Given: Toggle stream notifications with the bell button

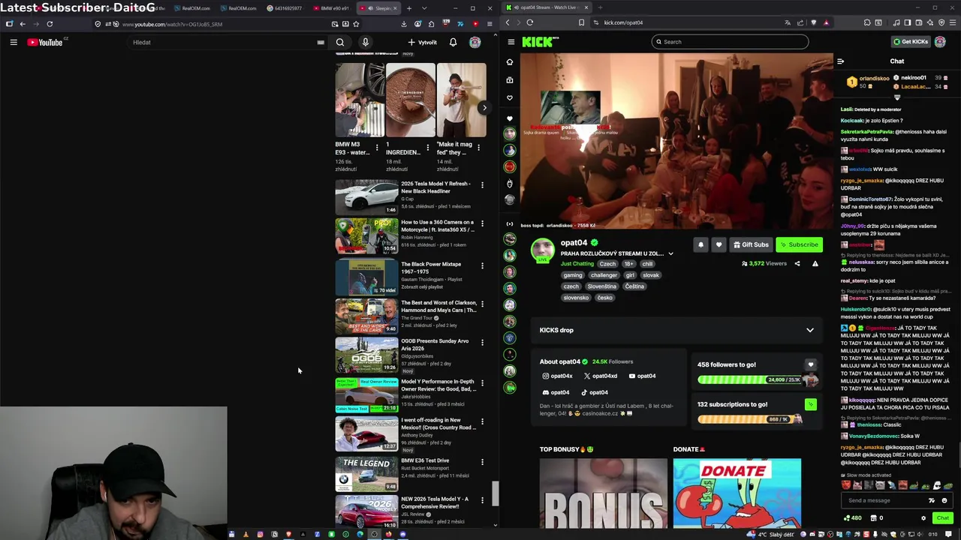Looking at the screenshot, I should point(700,244).
